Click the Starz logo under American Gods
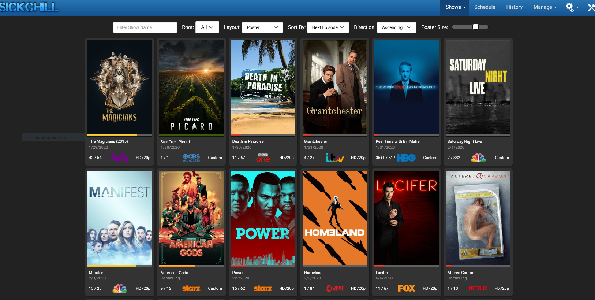Screen dimensions: 595x300 [191, 288]
